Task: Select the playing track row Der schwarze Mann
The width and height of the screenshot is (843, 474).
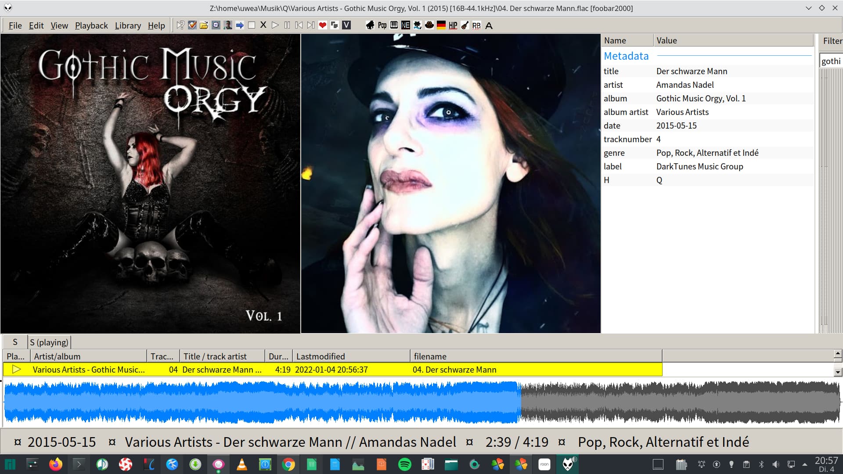Action: tap(332, 370)
